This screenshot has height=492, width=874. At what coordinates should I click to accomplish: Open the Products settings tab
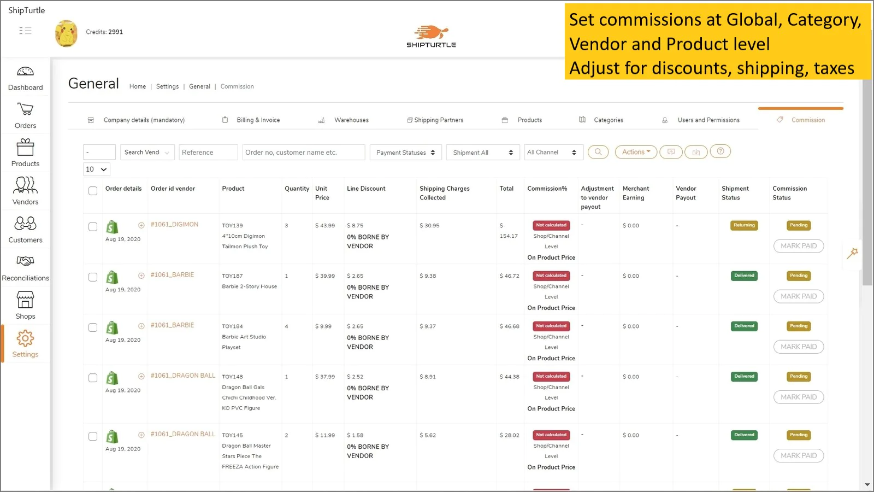522,120
